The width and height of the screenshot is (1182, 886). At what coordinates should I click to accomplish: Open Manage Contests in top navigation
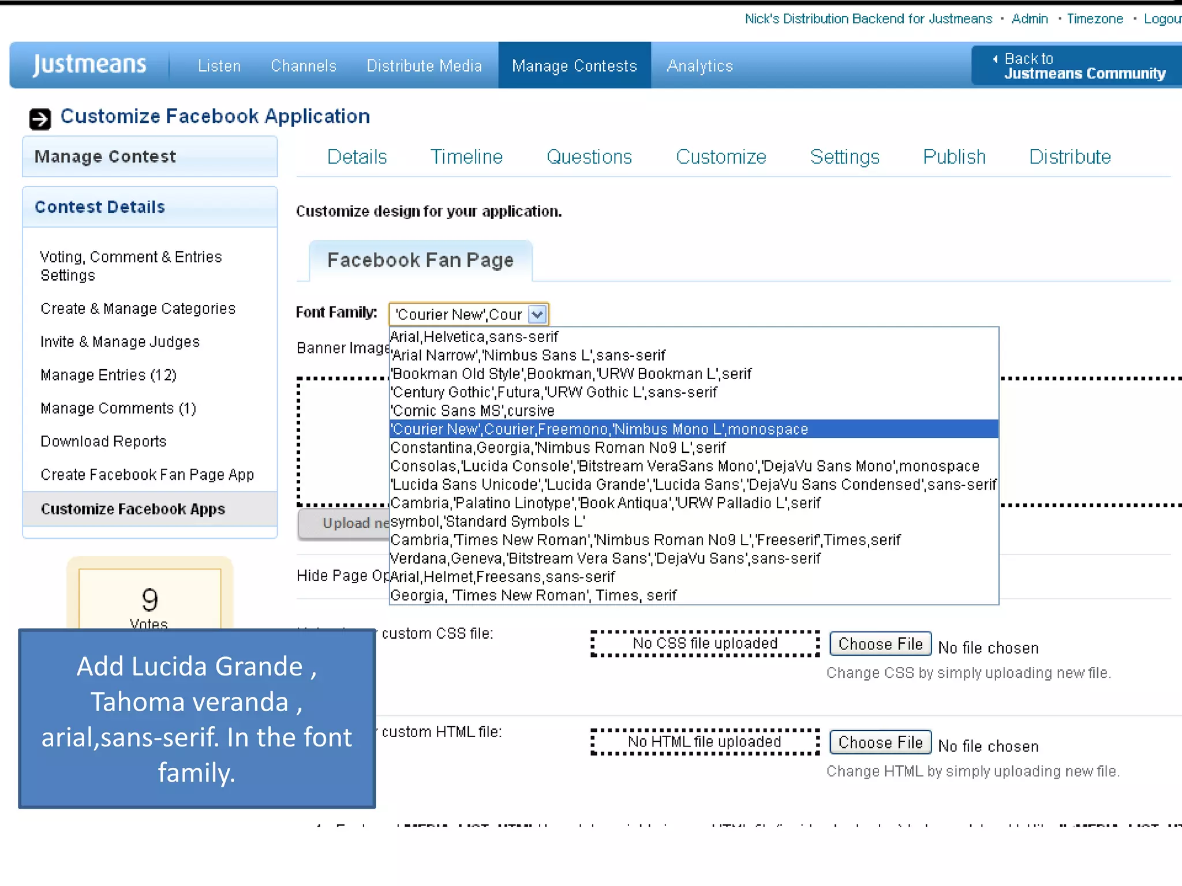[x=574, y=66]
